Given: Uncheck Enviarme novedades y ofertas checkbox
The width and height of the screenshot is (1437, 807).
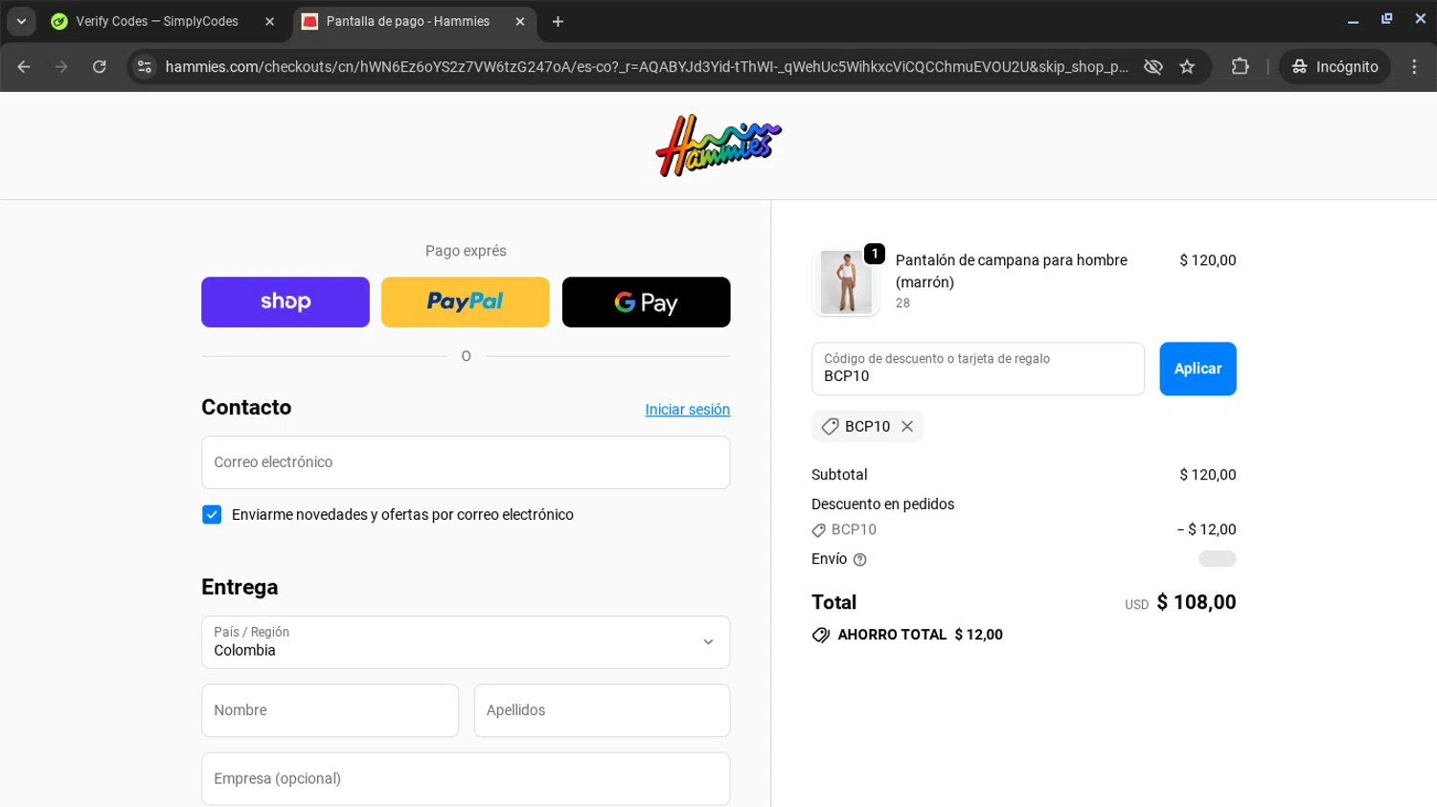Looking at the screenshot, I should tap(212, 515).
